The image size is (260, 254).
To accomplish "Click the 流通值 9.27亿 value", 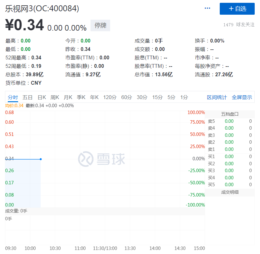I will 93,75.
